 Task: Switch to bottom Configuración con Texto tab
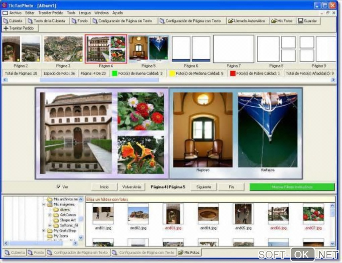[144, 253]
